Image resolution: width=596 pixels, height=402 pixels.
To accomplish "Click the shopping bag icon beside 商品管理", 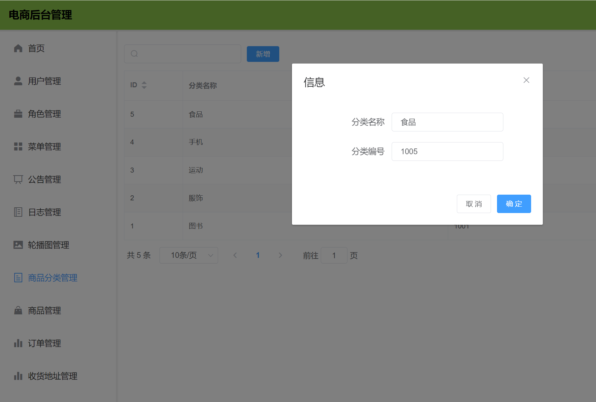I will tap(18, 310).
